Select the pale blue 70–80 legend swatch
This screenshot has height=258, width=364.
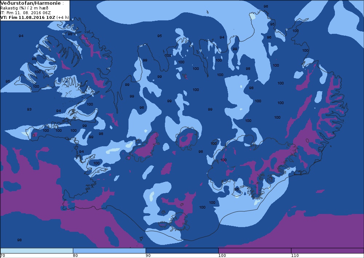click(x=37, y=251)
